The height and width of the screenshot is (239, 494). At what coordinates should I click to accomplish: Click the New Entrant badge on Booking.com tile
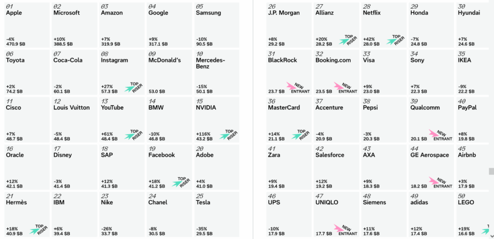343,88
